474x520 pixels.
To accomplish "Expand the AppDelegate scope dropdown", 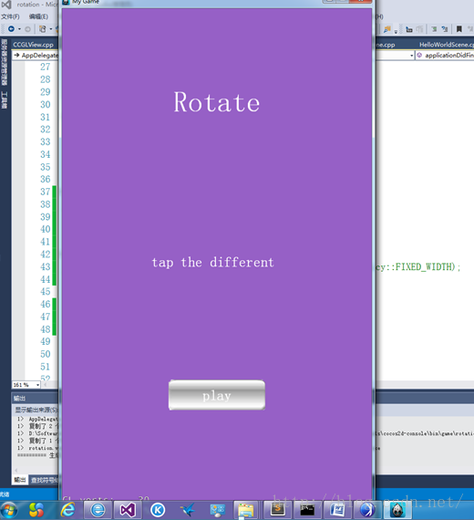I will pos(36,55).
